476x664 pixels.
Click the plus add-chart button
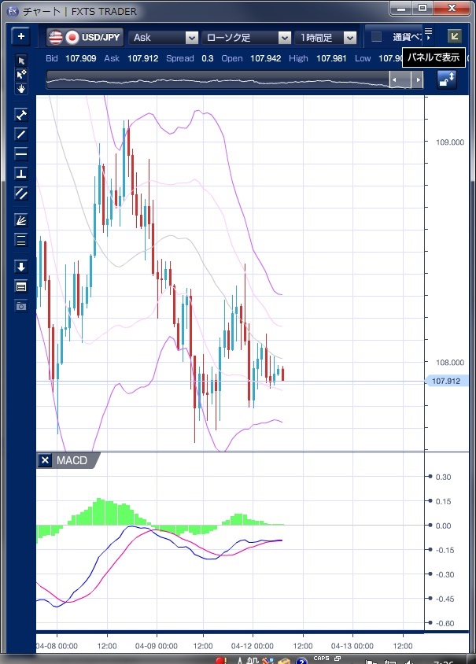(21, 36)
